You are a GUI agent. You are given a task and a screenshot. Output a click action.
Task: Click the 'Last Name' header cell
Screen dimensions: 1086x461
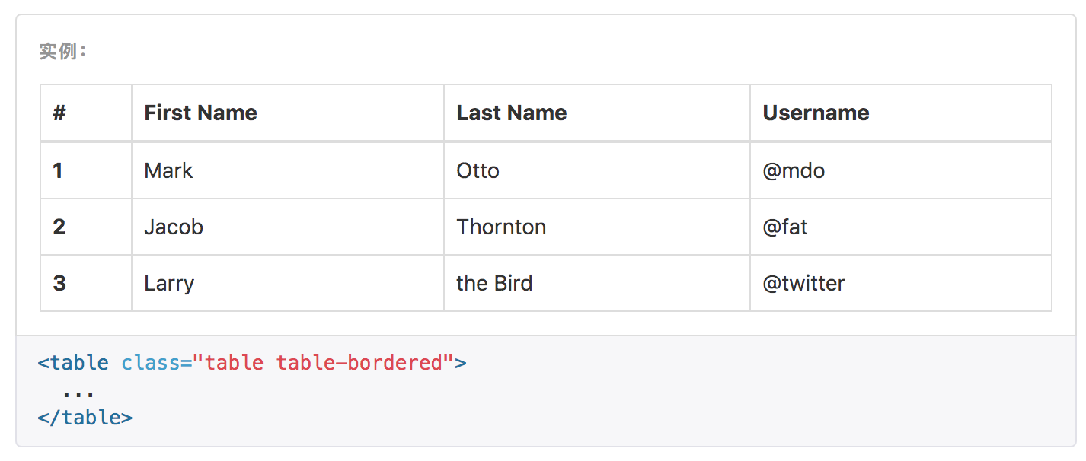pyautogui.click(x=597, y=113)
